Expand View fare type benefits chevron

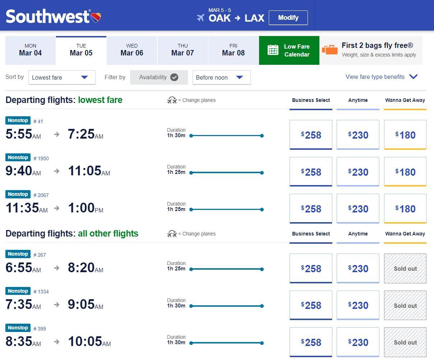pyautogui.click(x=414, y=77)
